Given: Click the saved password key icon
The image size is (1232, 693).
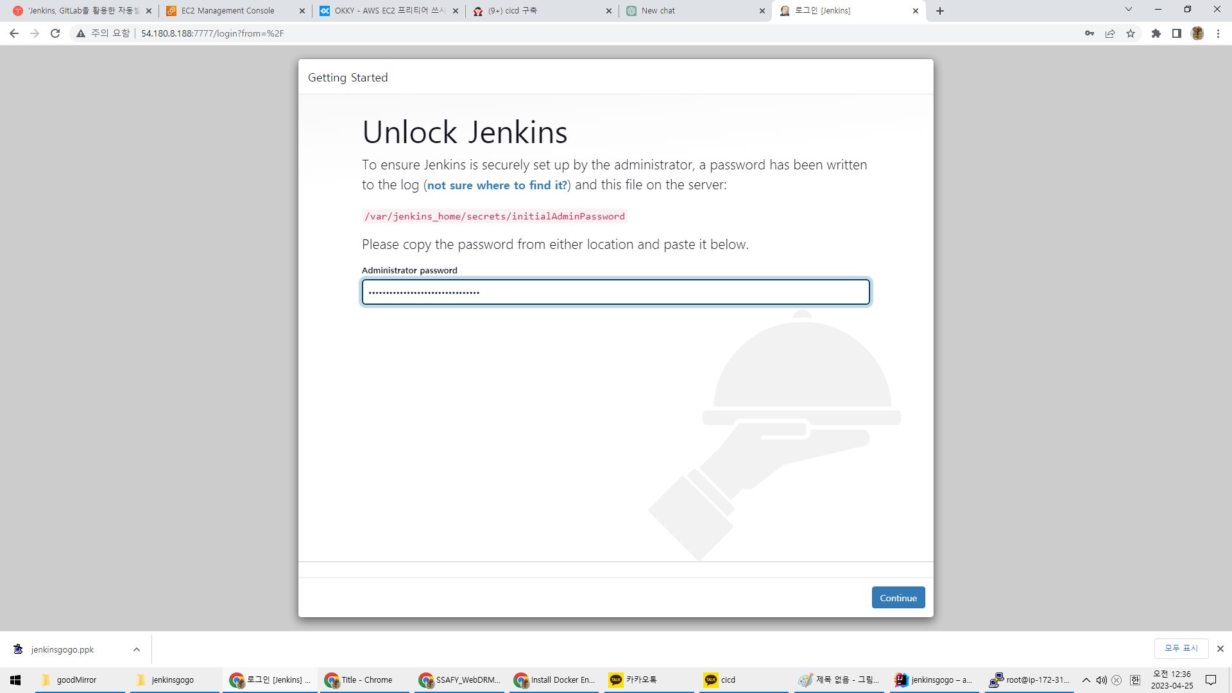Looking at the screenshot, I should 1090,33.
